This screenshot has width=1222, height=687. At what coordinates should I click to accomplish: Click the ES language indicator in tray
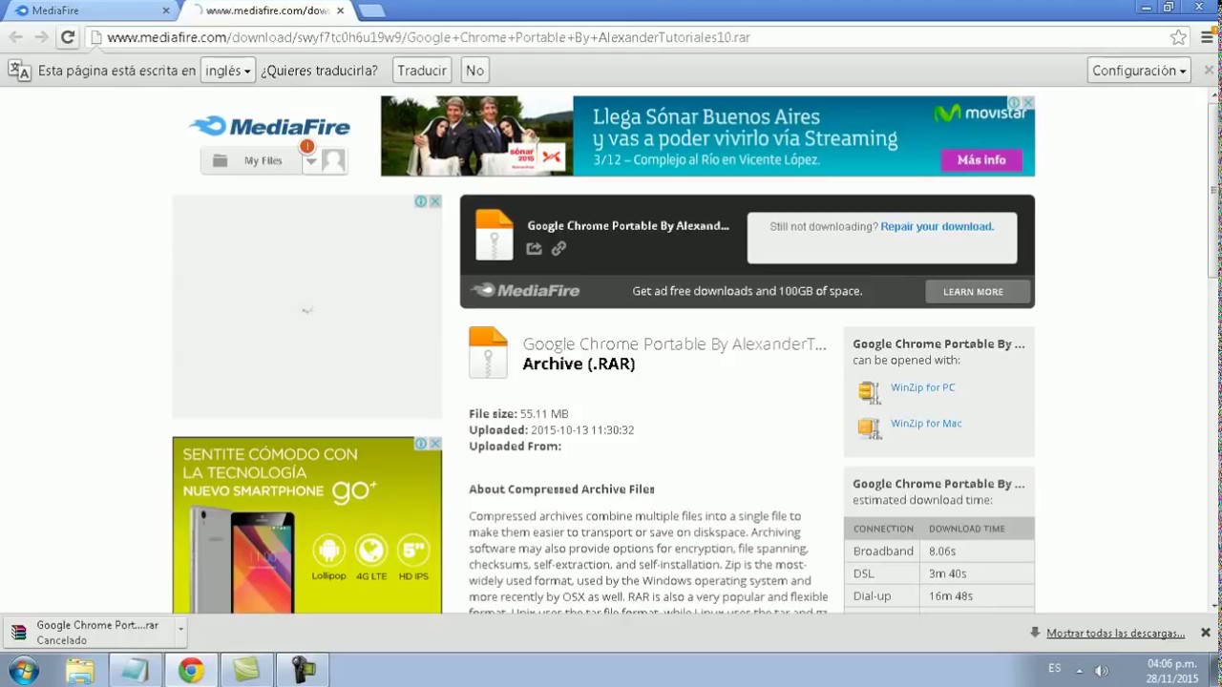pos(1055,668)
